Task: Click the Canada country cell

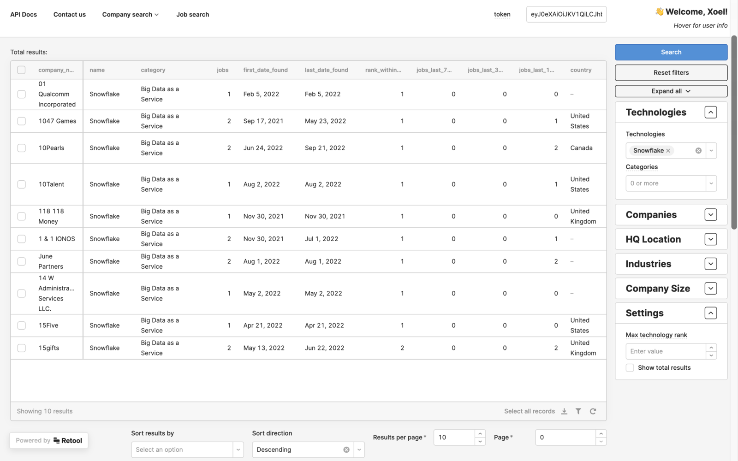Action: click(581, 148)
